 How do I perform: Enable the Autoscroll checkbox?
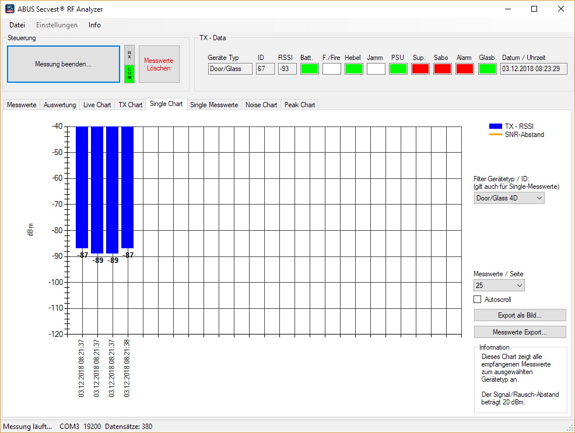coord(478,300)
